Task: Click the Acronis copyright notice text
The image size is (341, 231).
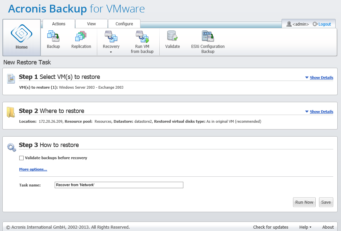Action: [x=68, y=227]
